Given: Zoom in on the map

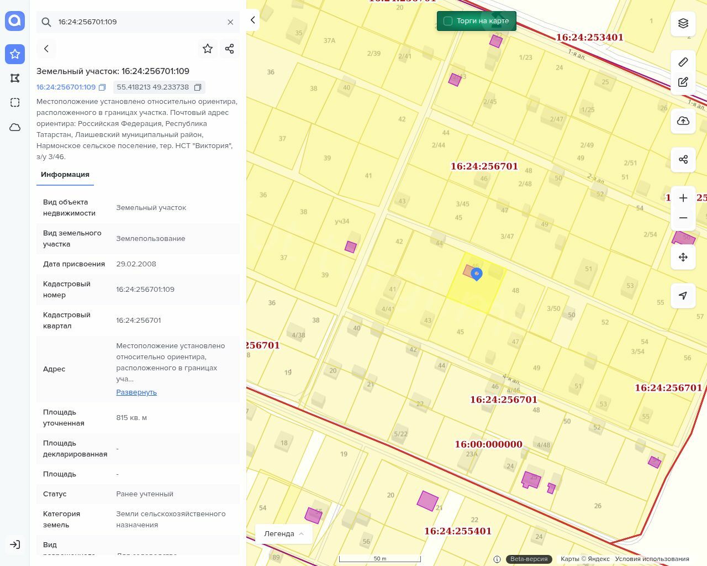Looking at the screenshot, I should (683, 198).
